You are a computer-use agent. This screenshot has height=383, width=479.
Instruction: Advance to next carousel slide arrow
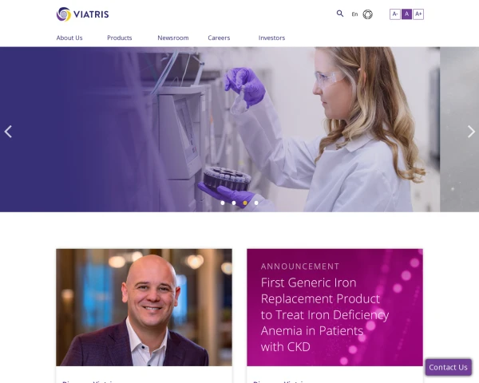471,132
